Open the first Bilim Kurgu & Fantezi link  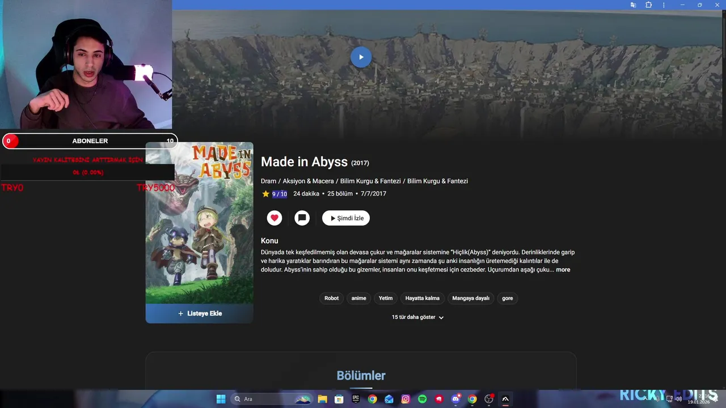[x=370, y=181]
